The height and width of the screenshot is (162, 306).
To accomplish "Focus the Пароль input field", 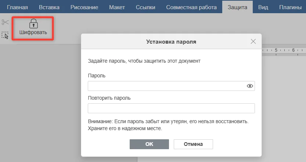I will pos(171,86).
